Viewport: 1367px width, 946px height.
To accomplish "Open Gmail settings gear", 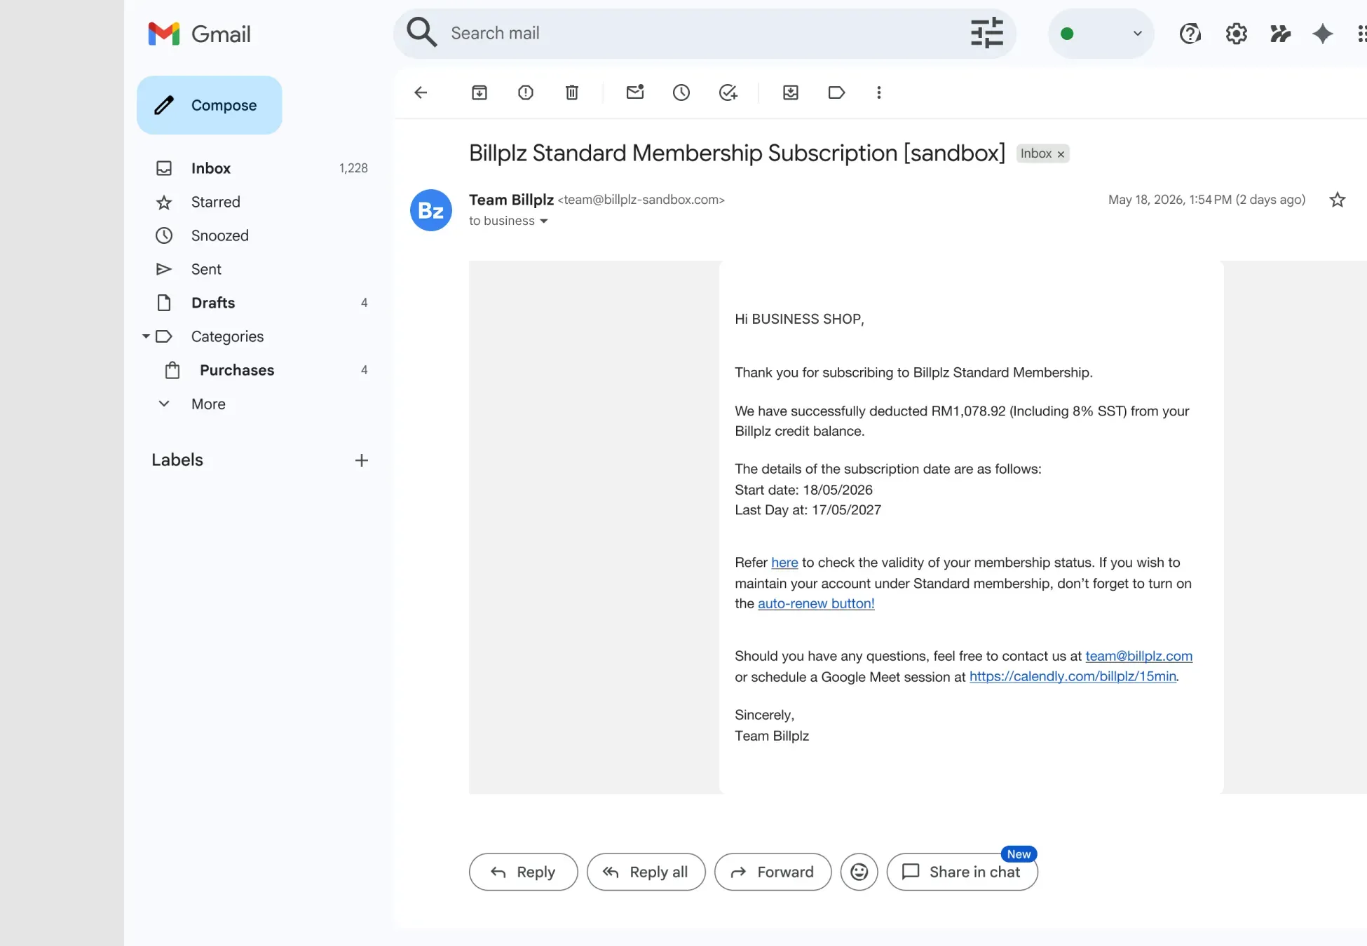I will 1237,34.
